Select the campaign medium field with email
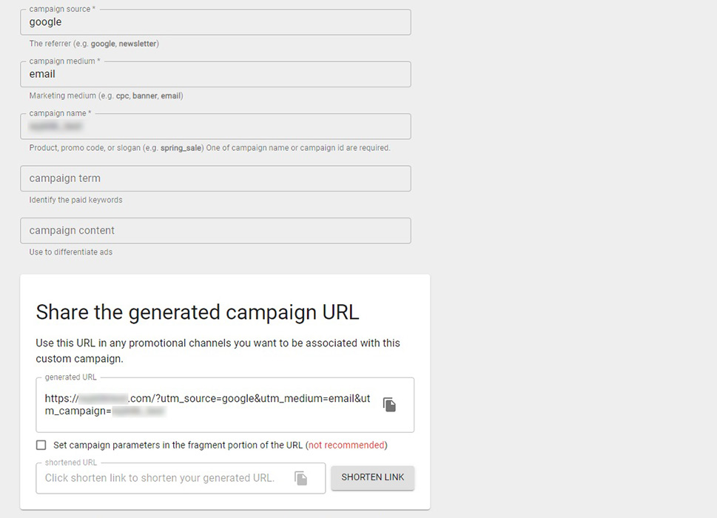Screen dimensions: 717x518 click(215, 74)
